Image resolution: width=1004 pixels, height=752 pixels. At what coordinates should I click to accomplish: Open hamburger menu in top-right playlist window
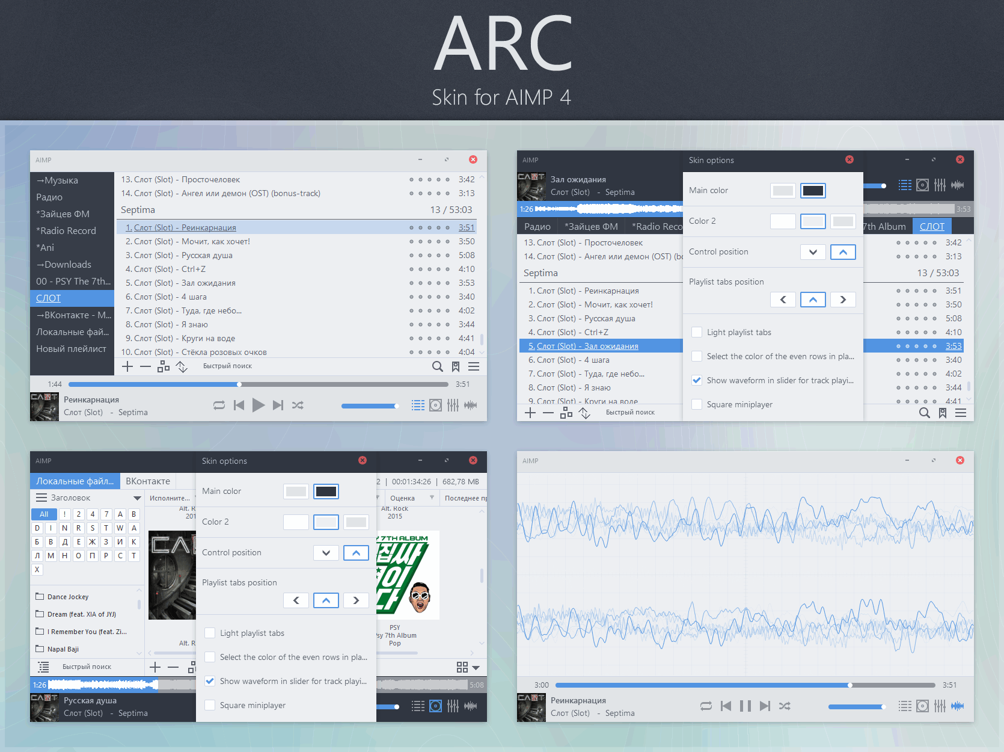click(x=961, y=413)
